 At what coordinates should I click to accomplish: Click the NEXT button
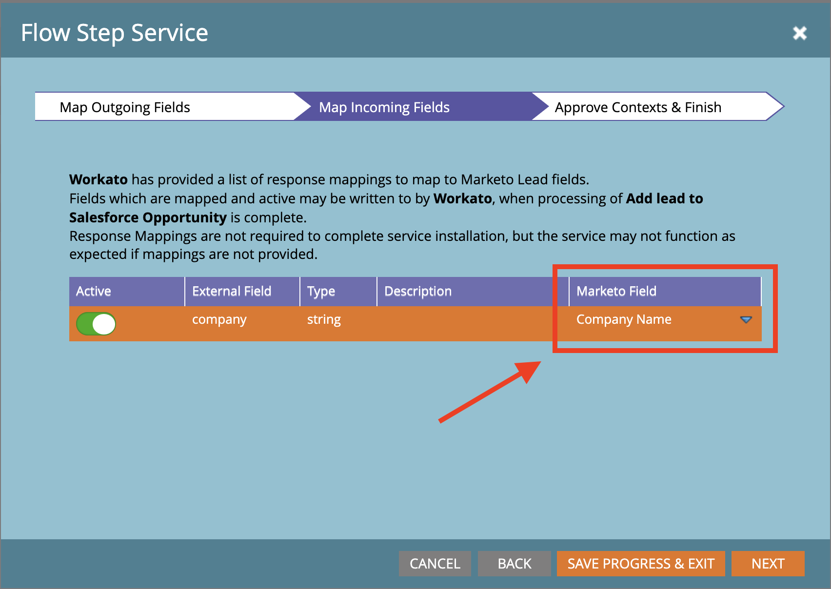click(x=768, y=563)
